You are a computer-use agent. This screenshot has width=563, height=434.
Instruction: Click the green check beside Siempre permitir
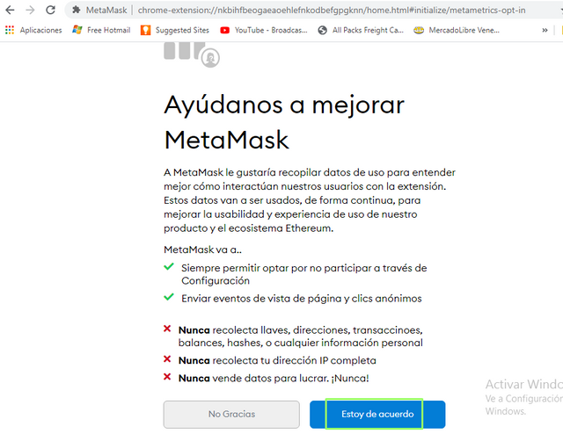click(x=169, y=267)
